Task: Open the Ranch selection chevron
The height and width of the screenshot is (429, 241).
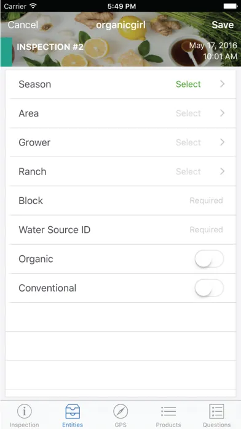Action: (223, 171)
